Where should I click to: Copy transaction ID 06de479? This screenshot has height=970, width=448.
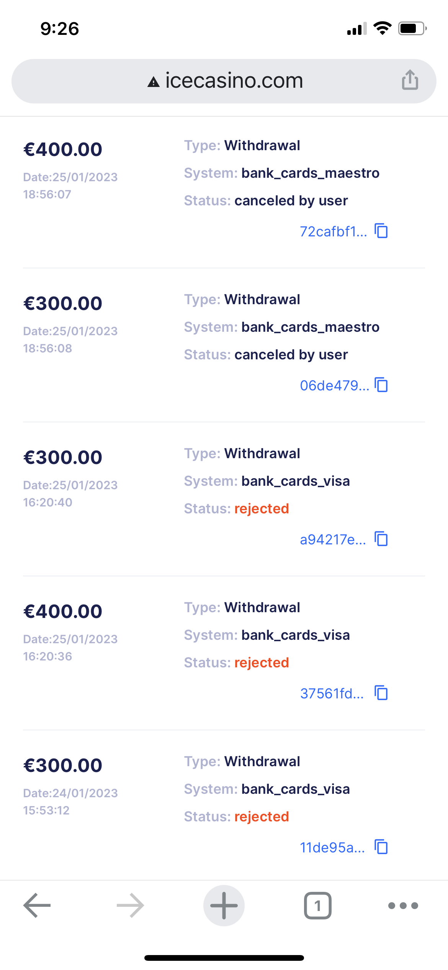381,385
